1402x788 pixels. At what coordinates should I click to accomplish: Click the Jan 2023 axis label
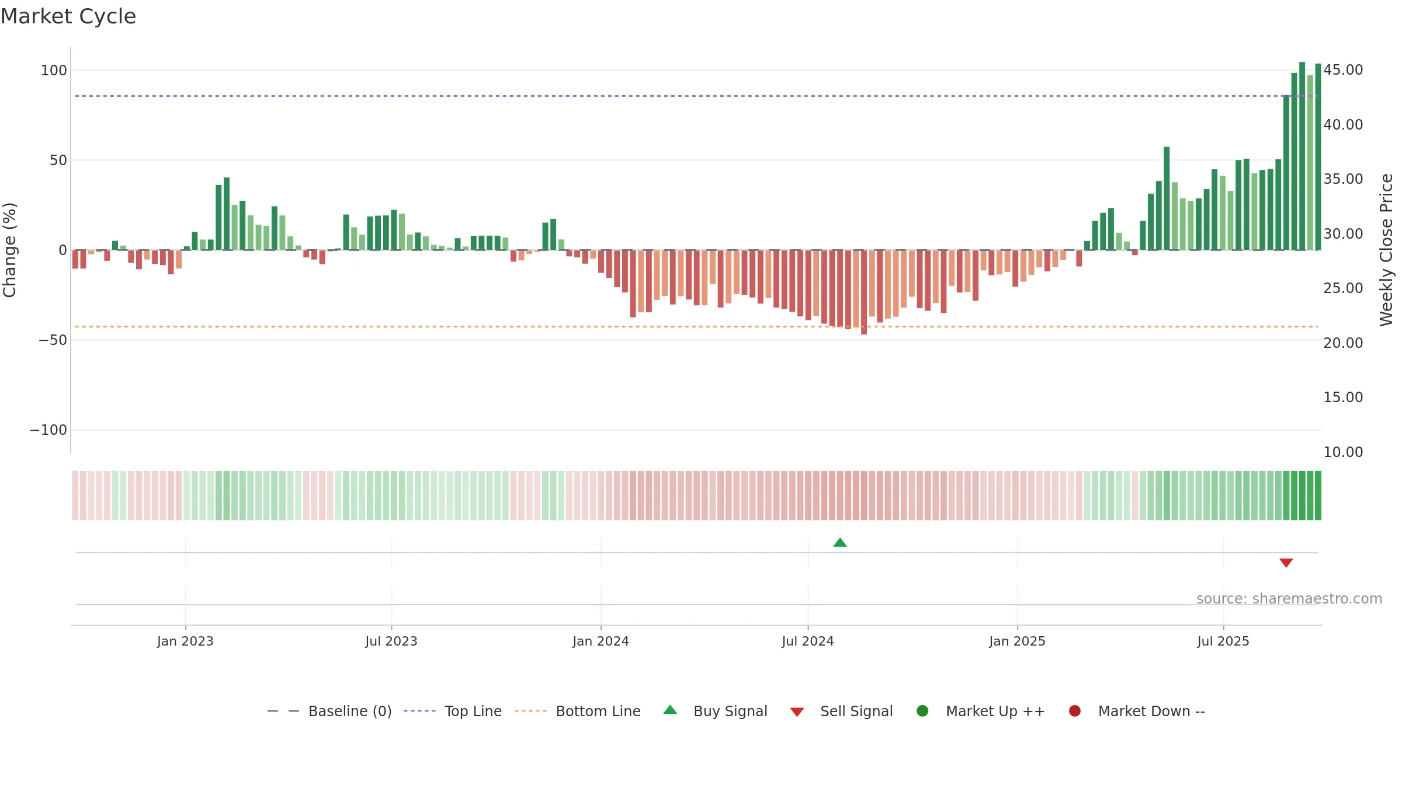pyautogui.click(x=185, y=641)
